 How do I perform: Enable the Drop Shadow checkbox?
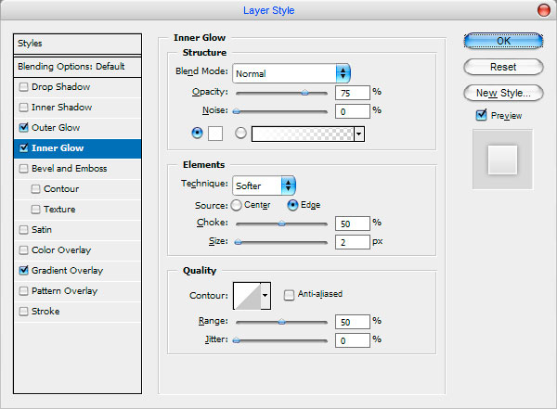(24, 87)
